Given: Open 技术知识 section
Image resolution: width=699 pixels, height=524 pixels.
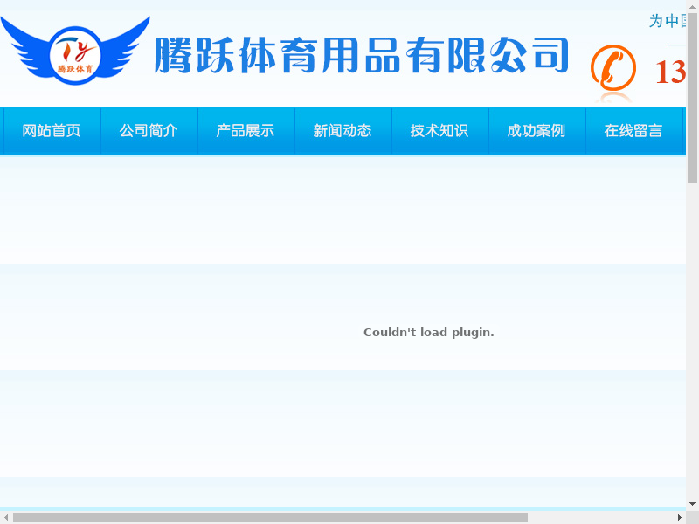Looking at the screenshot, I should click(x=439, y=131).
